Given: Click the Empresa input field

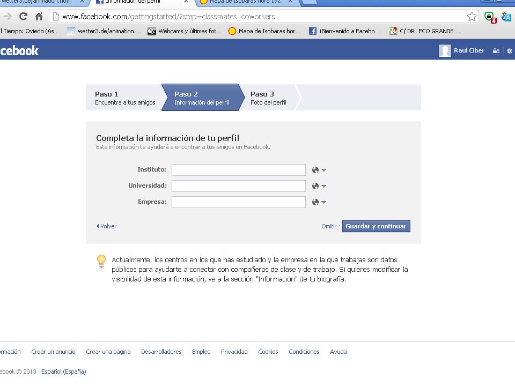Looking at the screenshot, I should tap(239, 202).
